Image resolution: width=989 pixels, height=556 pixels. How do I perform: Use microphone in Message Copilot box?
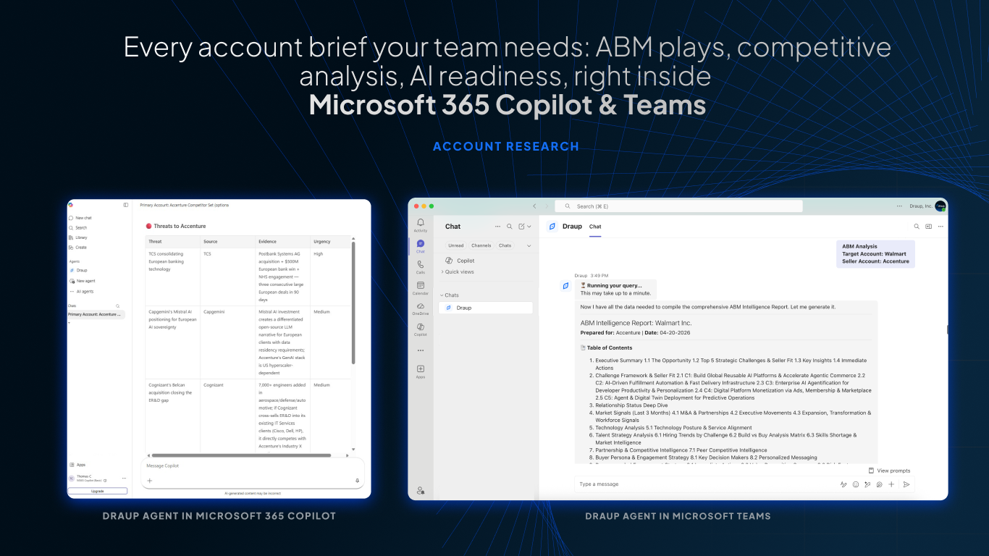[x=357, y=481]
